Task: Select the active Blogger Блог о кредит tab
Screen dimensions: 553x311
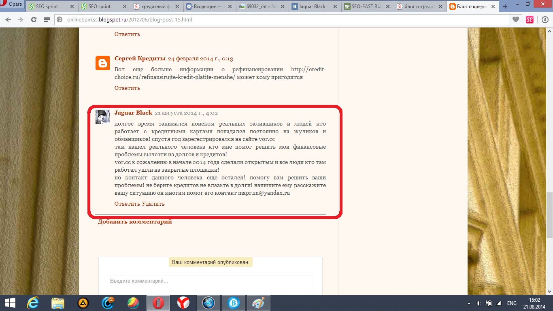Action: pyautogui.click(x=472, y=6)
